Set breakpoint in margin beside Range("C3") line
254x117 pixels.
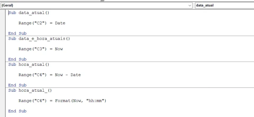(x=3, y=49)
